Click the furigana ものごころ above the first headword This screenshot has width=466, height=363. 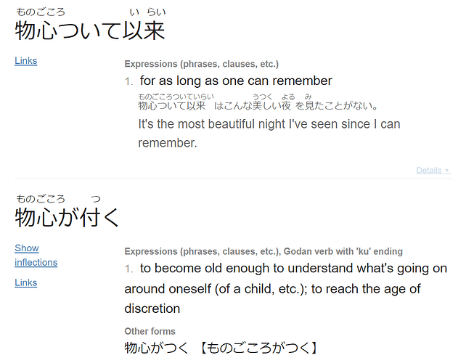pos(41,12)
